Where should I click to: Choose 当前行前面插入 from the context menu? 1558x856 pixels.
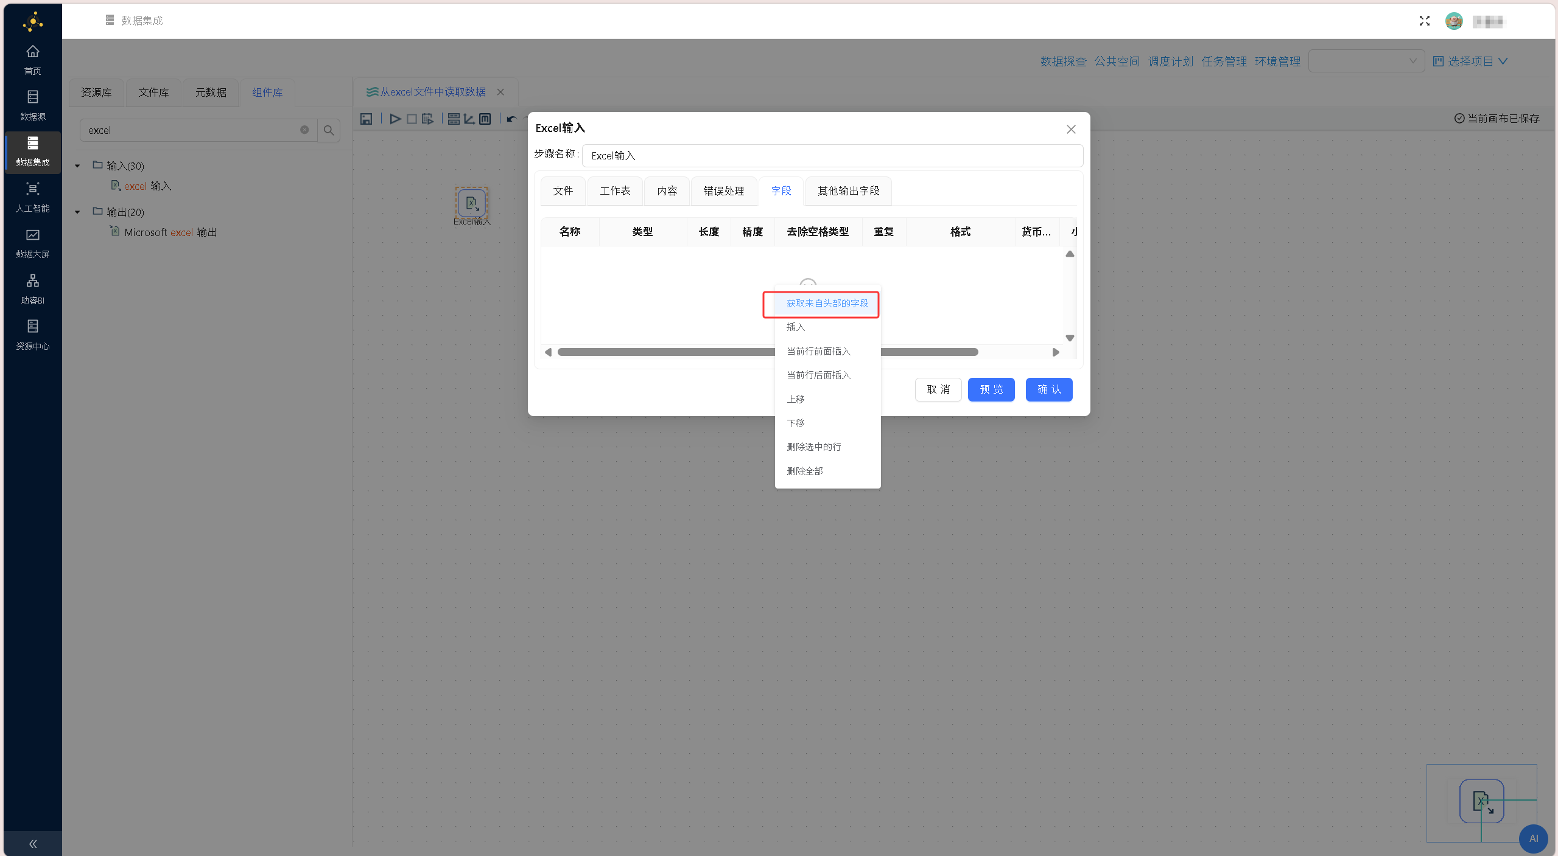coord(827,351)
